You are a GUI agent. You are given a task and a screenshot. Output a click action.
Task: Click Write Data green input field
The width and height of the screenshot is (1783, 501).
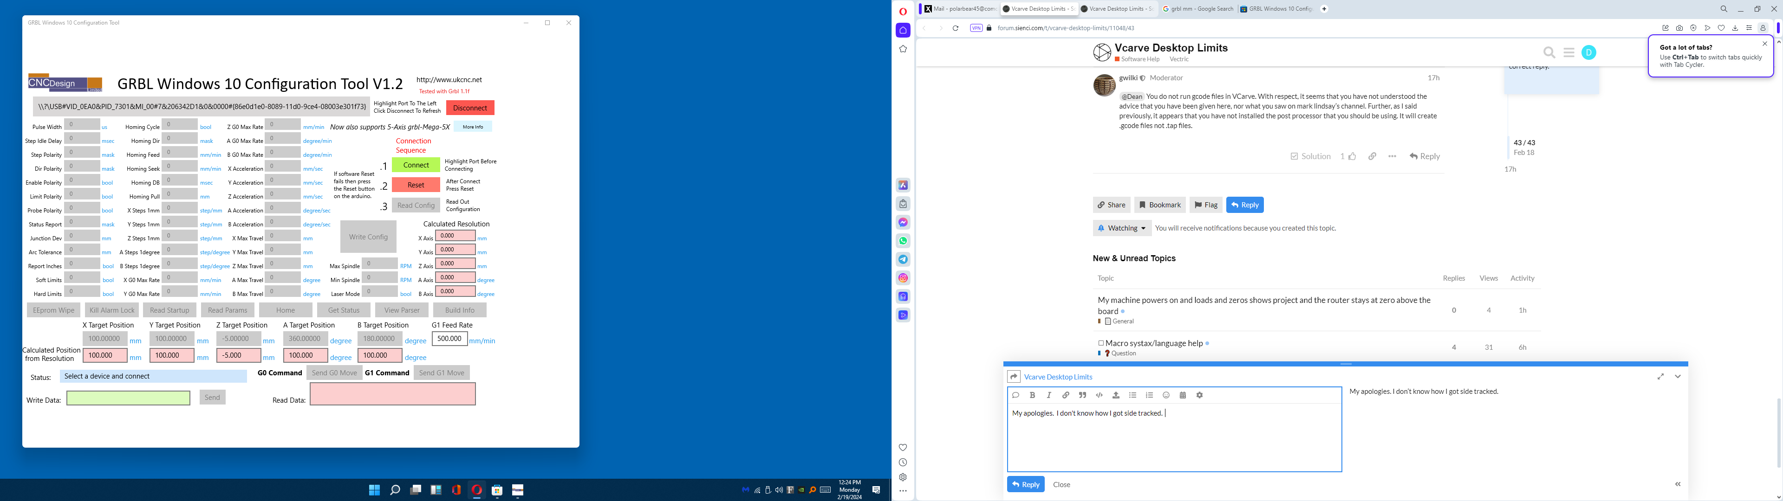click(x=128, y=398)
